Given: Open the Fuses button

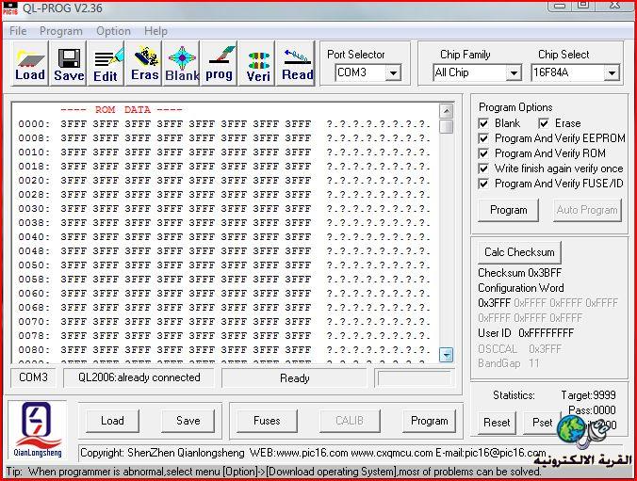Looking at the screenshot, I should click(x=267, y=421).
